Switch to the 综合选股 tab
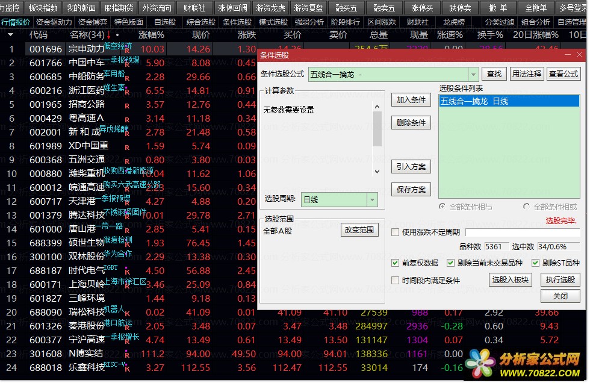This screenshot has height=383, width=590. (x=201, y=22)
